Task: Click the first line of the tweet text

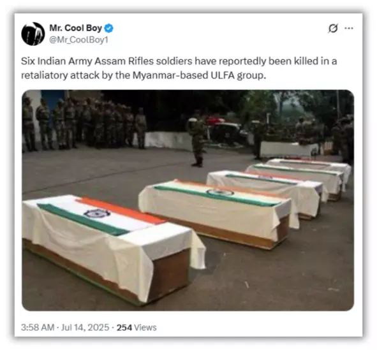Action: coord(179,61)
